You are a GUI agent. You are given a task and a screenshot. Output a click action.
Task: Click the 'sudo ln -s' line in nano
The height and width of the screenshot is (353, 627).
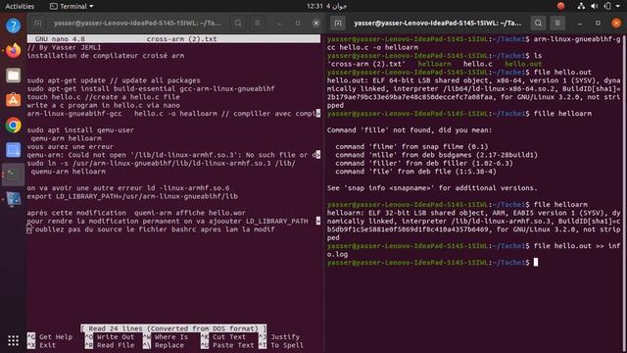click(x=162, y=164)
